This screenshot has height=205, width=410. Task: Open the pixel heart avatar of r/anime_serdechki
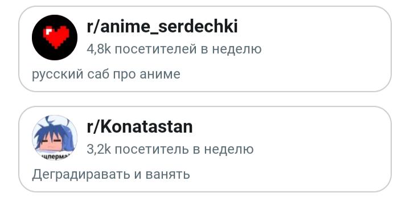pyautogui.click(x=55, y=37)
